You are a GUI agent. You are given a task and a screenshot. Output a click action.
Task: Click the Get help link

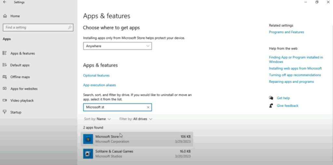point(283,98)
